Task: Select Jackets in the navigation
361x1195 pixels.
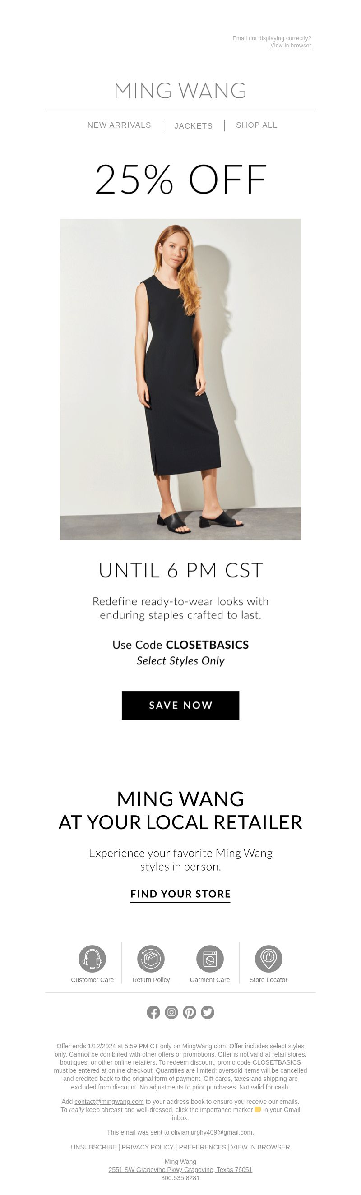Action: [194, 126]
